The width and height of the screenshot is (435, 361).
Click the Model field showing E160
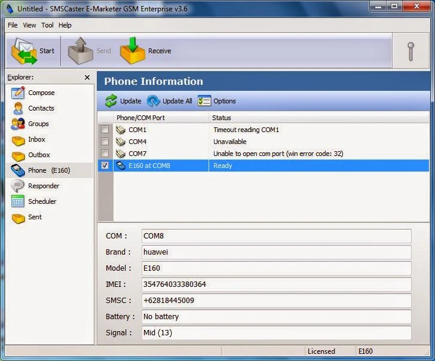(x=276, y=268)
